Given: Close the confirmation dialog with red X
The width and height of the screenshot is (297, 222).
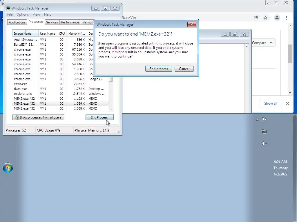Looking at the screenshot, I should coord(192,24).
